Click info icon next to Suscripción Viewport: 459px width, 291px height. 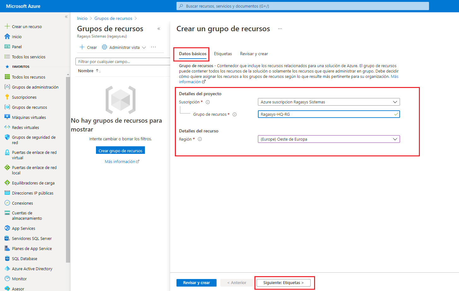208,102
